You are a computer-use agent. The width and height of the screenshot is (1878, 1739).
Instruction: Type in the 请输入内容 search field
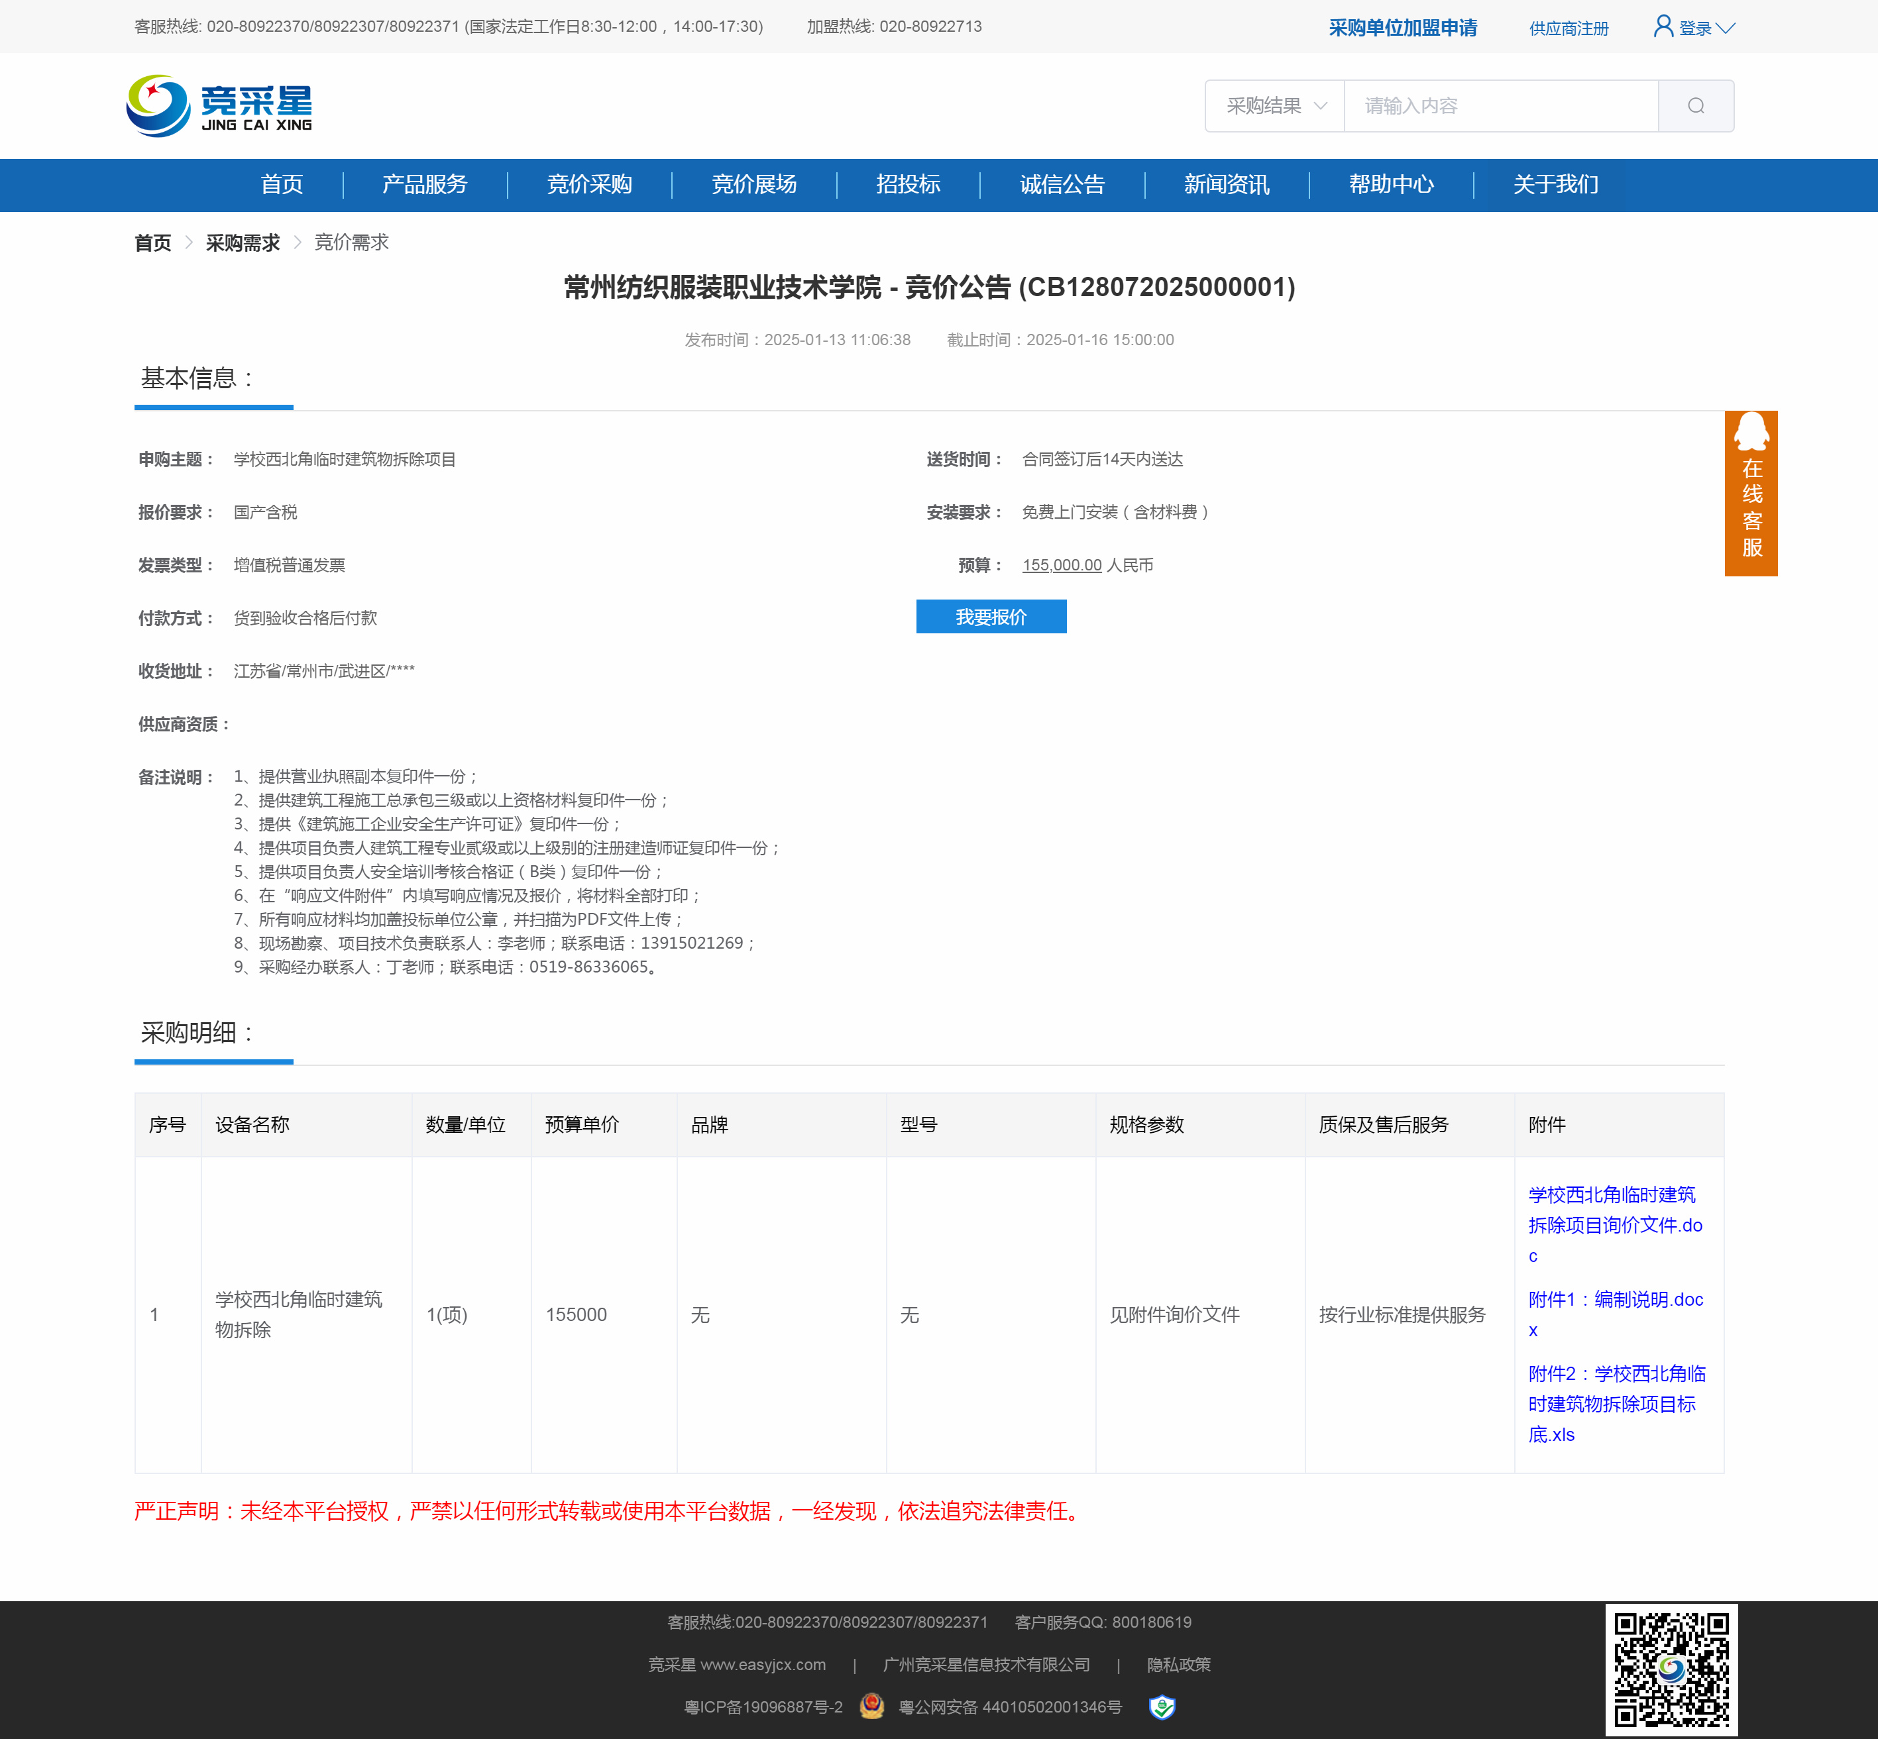pos(1500,105)
